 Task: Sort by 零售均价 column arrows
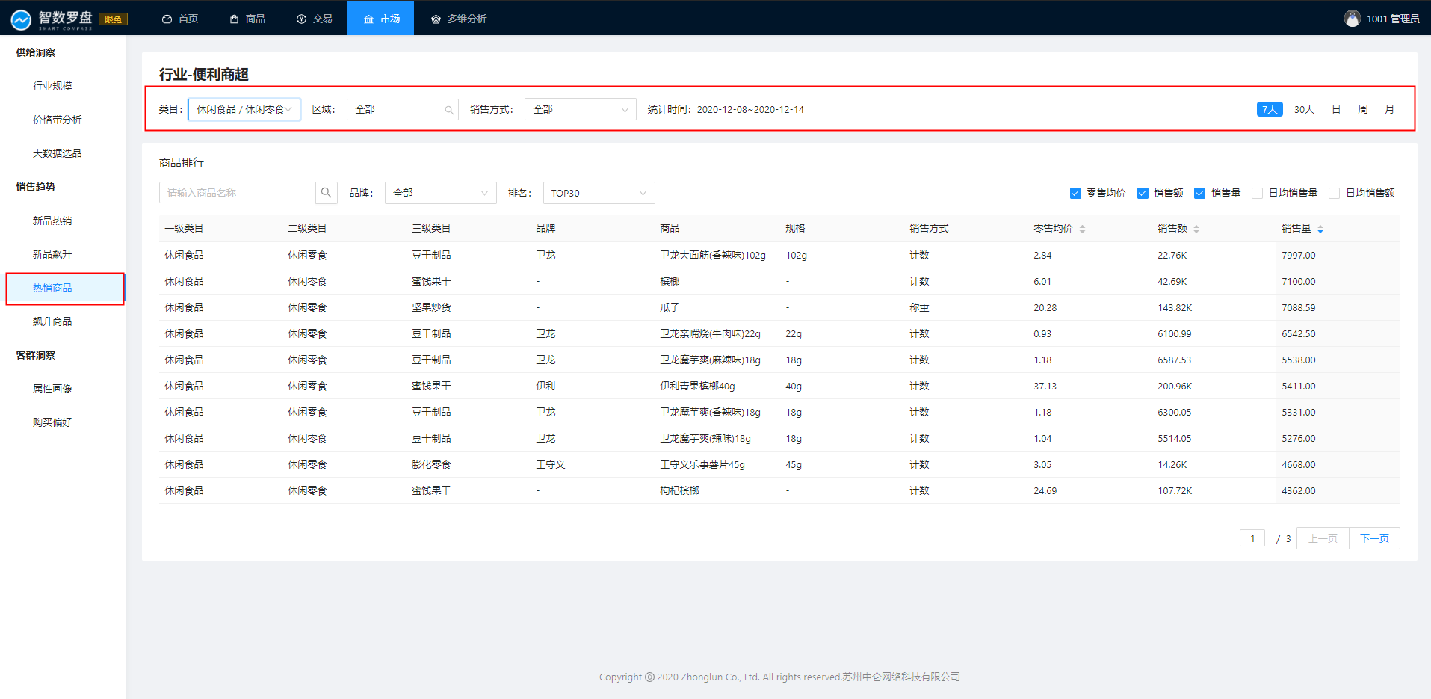click(x=1082, y=229)
